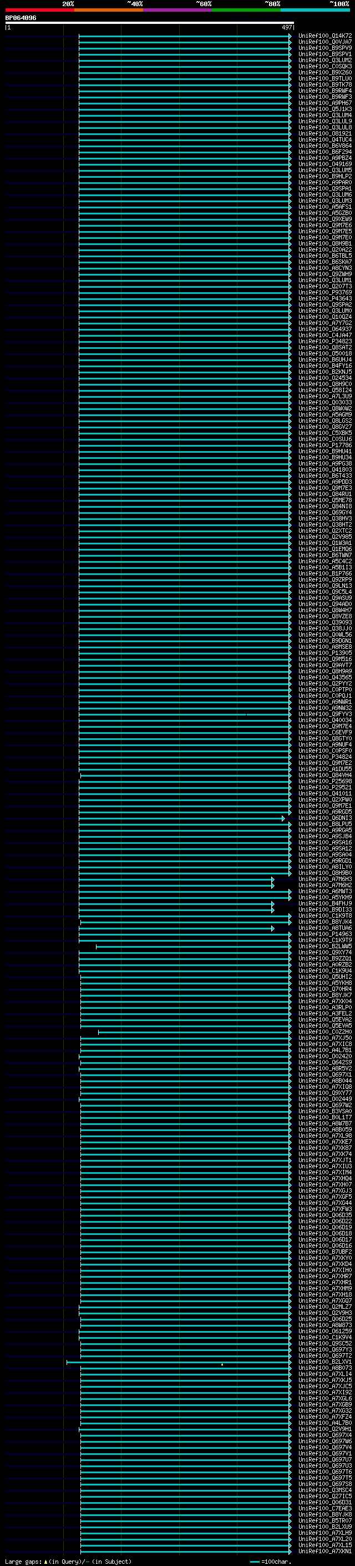Image resolution: width=355 pixels, height=1566 pixels.
Task: Select hit label UniRef100_B9TLU0
Action: point(325,78)
